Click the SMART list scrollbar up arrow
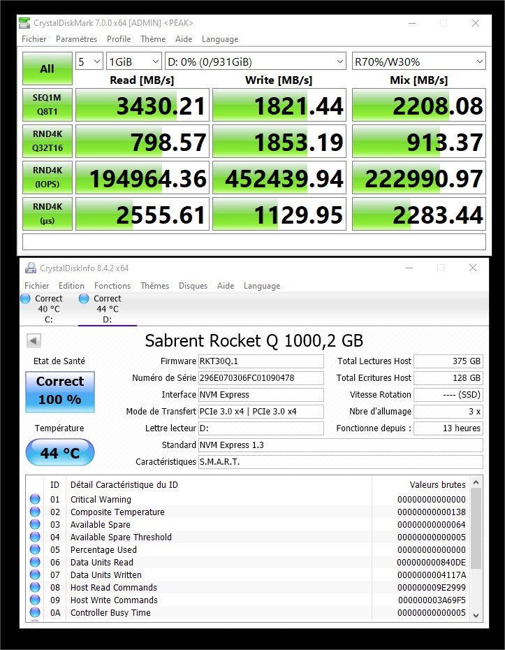 [x=476, y=482]
